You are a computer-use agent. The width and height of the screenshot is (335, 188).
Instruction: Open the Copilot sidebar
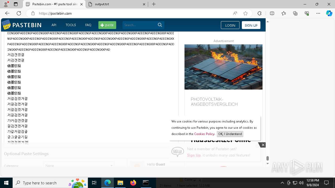[x=329, y=13]
